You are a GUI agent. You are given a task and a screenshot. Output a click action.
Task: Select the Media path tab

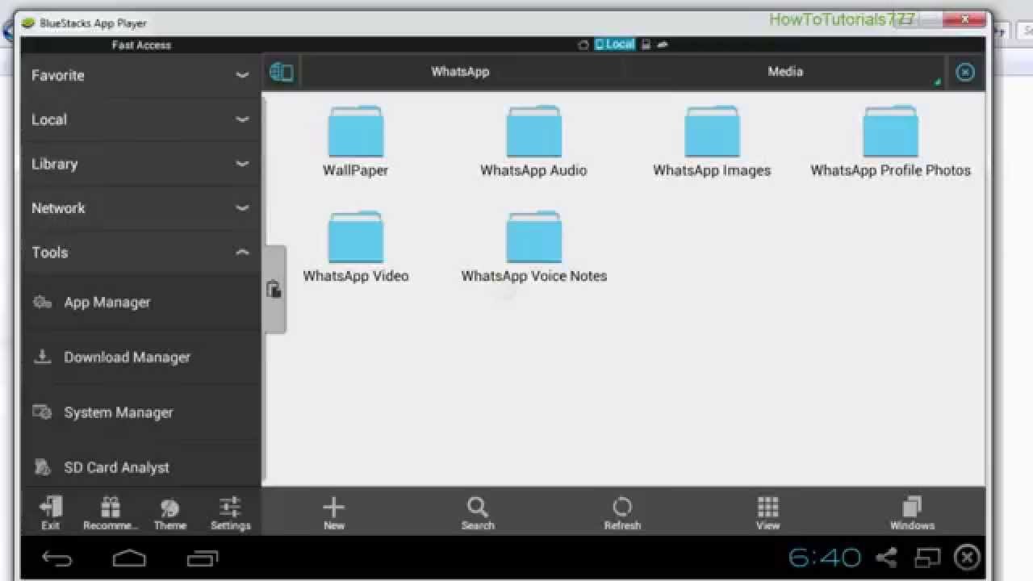(x=784, y=72)
